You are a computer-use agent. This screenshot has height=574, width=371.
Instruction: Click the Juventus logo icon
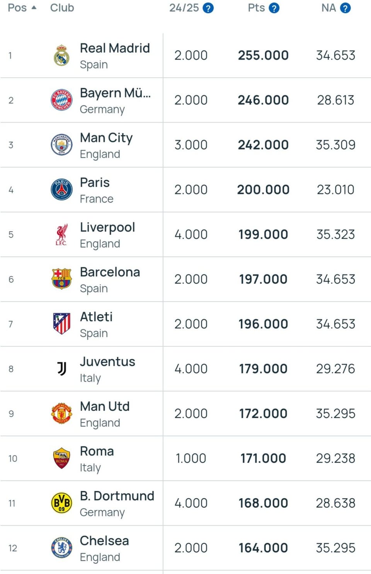[62, 369]
